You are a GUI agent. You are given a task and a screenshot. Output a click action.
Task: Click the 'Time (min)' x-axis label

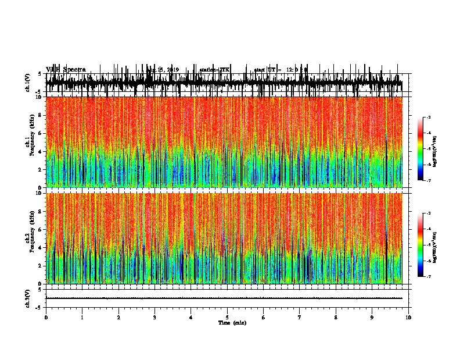click(232, 323)
